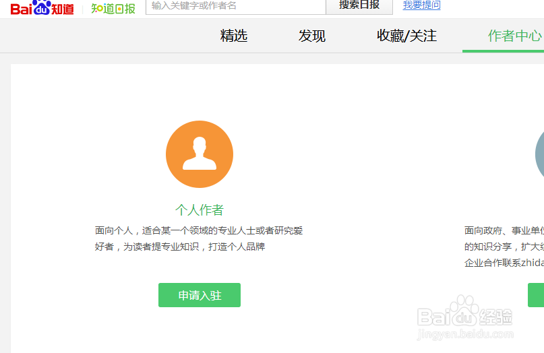Click the text line 好者,为读者提专业知识
The image size is (544, 353).
180,247
